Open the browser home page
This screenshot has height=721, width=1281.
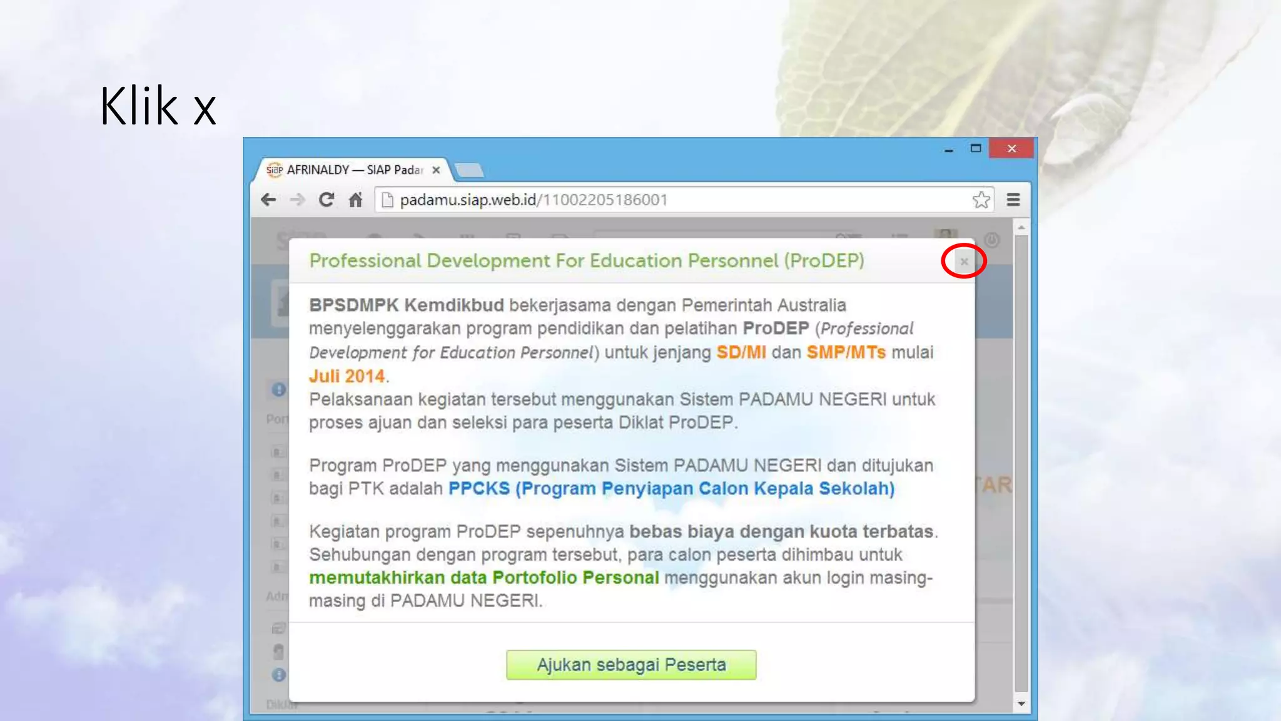(x=355, y=200)
